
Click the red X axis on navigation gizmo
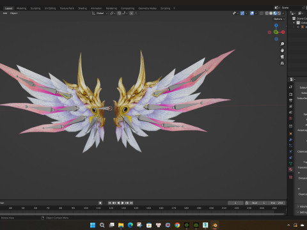coord(283,32)
